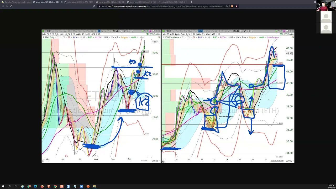The image size is (336, 189).
Task: Switch to swing_open20211029clrs.PNG tab
Action: [x=79, y=2]
